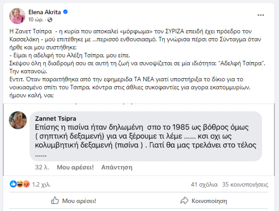This screenshot has width=279, height=211.
Task: Open the post options via the ellipsis icon
Action: (x=261, y=15)
